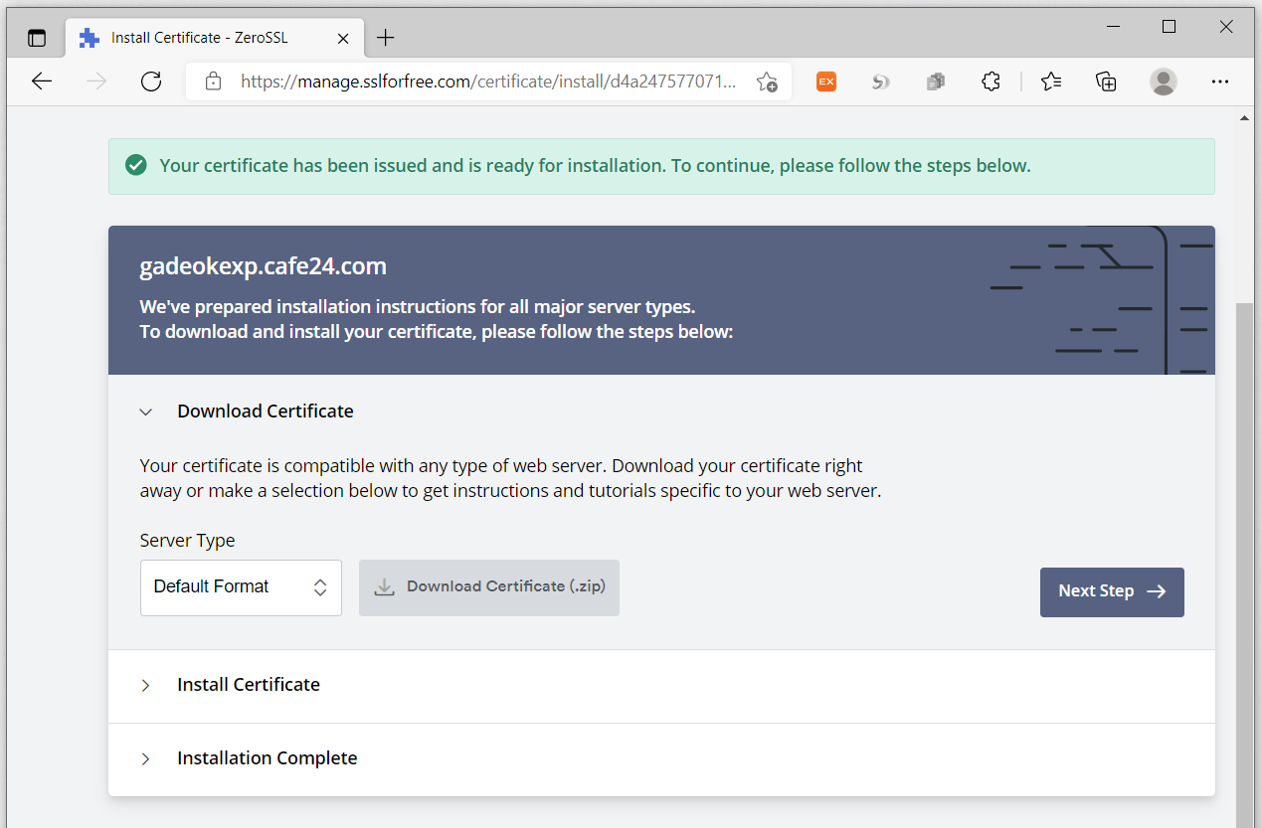Image resolution: width=1262 pixels, height=828 pixels.
Task: Open the Extensions puzzle-piece icon
Action: (x=990, y=82)
